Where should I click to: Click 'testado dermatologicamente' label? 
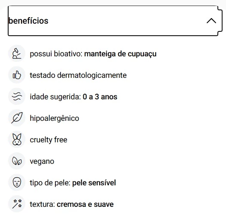(x=78, y=75)
